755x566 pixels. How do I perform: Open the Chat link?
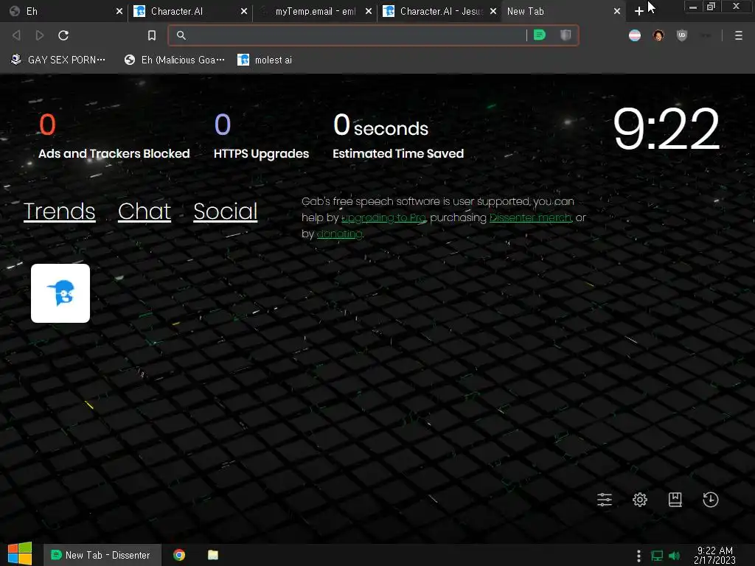point(145,212)
